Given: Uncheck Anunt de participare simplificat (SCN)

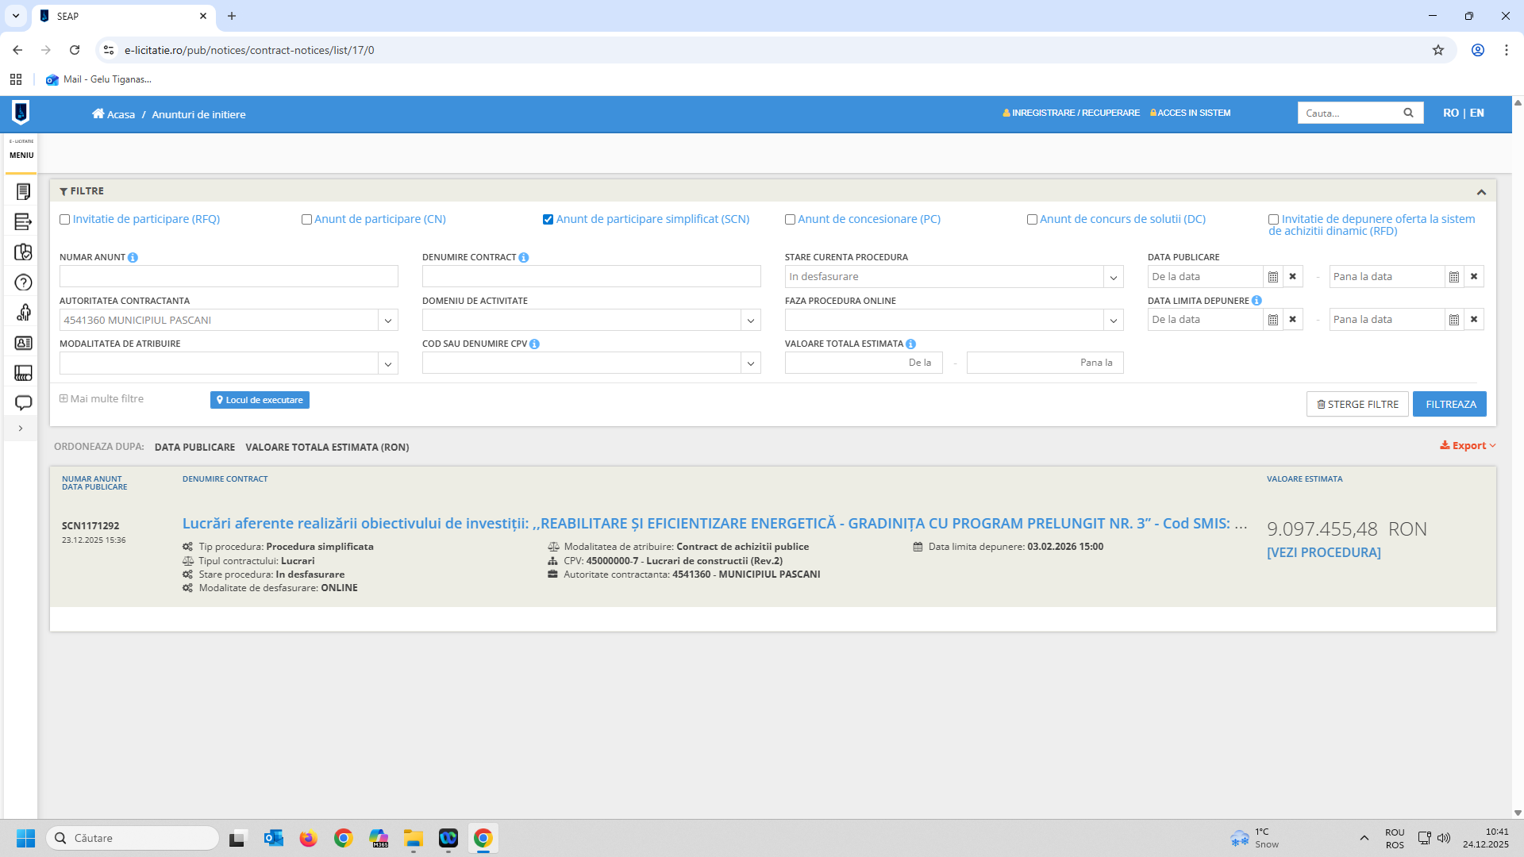Looking at the screenshot, I should click(x=548, y=220).
